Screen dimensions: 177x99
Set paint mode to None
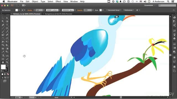click(x=8, y=74)
